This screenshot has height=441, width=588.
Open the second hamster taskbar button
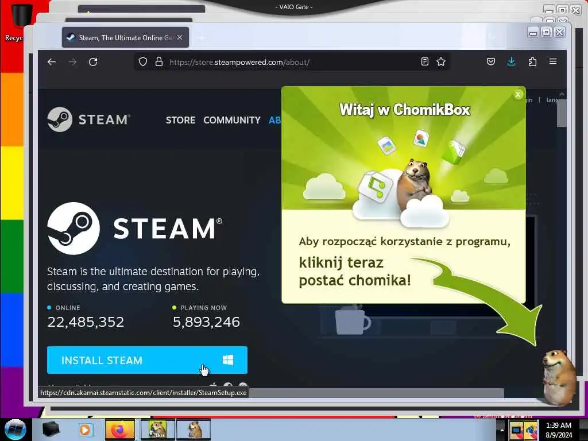pos(194,430)
